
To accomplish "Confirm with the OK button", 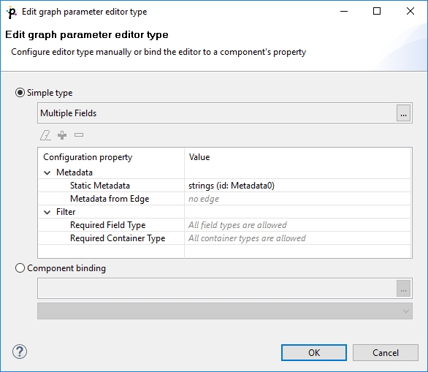I will point(314,352).
